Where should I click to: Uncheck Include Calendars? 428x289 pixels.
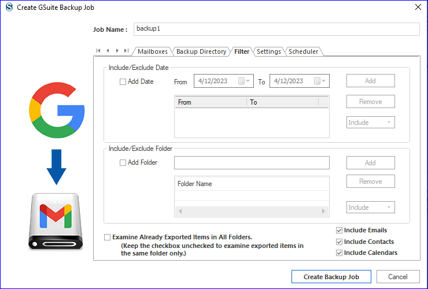coord(339,253)
